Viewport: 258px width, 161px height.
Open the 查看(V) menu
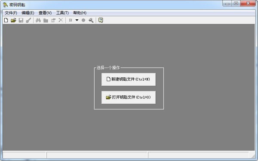(x=45, y=13)
